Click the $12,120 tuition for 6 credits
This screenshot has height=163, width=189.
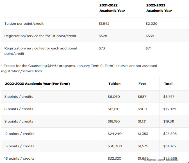click(114, 109)
